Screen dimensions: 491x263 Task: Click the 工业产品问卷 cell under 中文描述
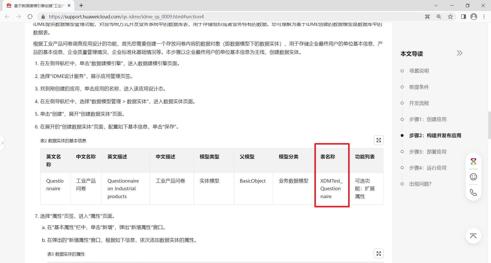(172, 188)
